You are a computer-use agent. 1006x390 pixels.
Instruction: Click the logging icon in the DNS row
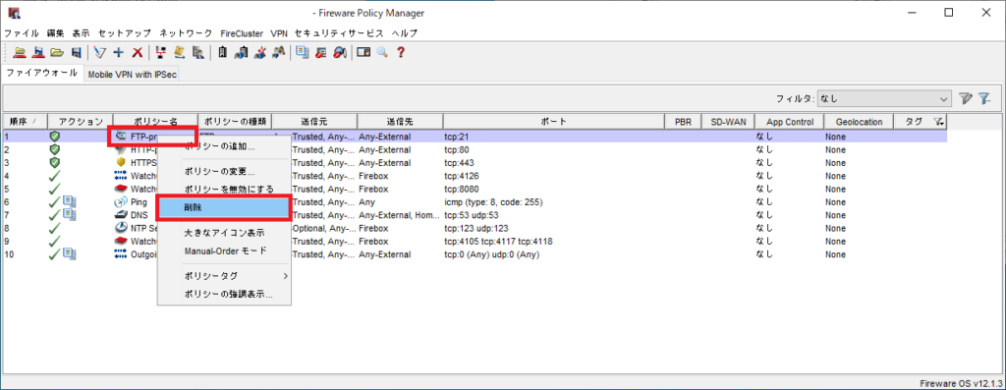click(x=70, y=215)
